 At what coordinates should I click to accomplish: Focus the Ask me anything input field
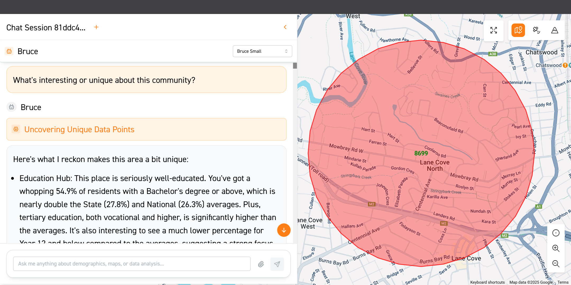[x=132, y=264]
